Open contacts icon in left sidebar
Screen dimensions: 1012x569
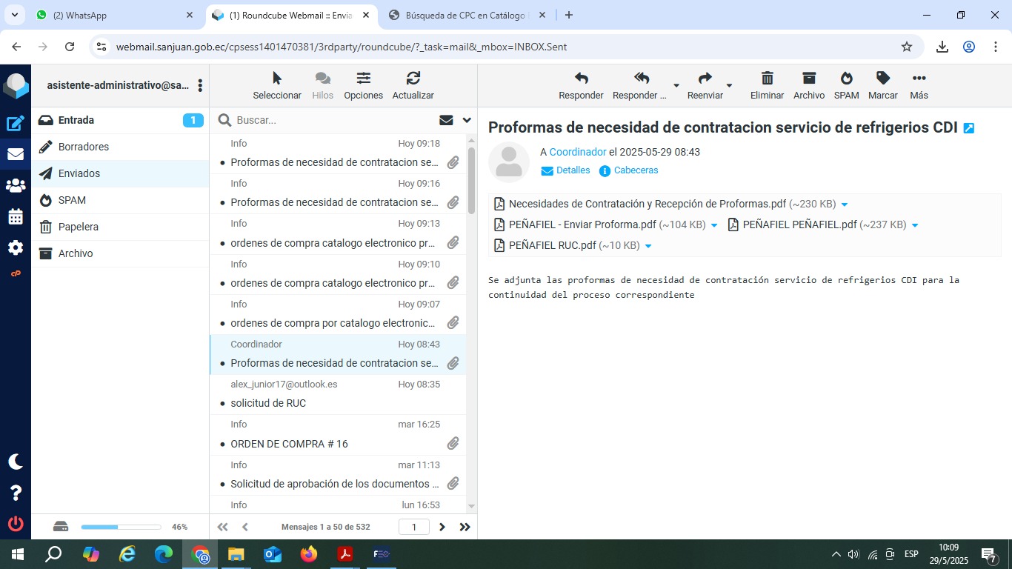coord(16,186)
